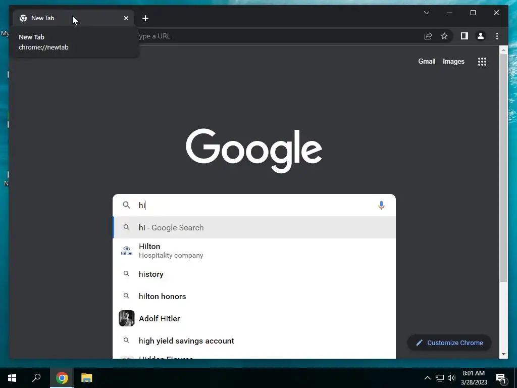Choose the Hilton hospitality company suggestion
The width and height of the screenshot is (517, 388).
pos(254,251)
